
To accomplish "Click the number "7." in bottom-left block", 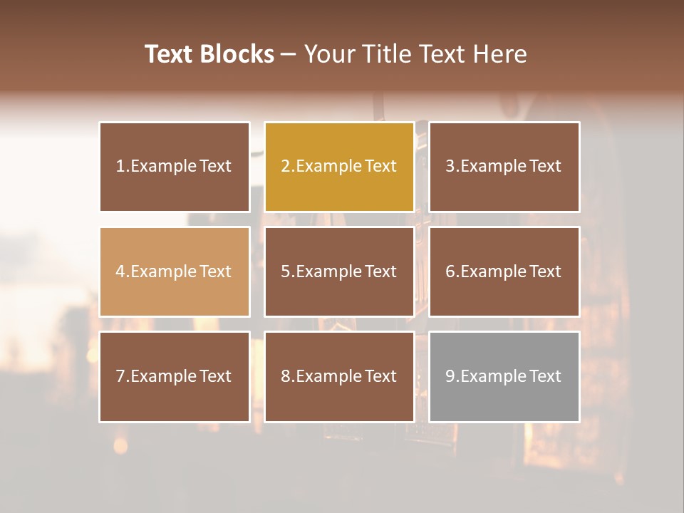I will [123, 376].
